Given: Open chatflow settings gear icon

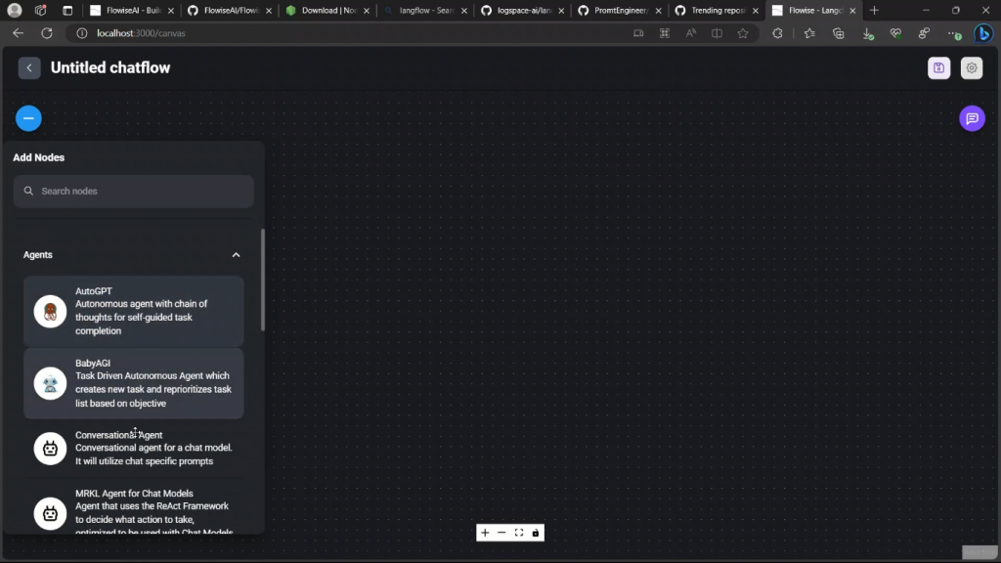Looking at the screenshot, I should (972, 67).
